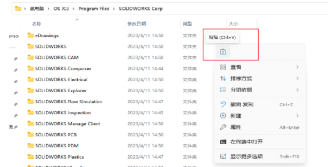Image resolution: width=328 pixels, height=167 pixels.
Task: Expand the arrow at the right of 查看
Action: 297,67
